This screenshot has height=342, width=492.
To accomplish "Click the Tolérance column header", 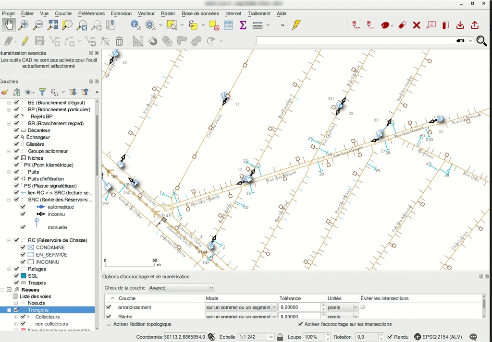I will tap(290, 298).
